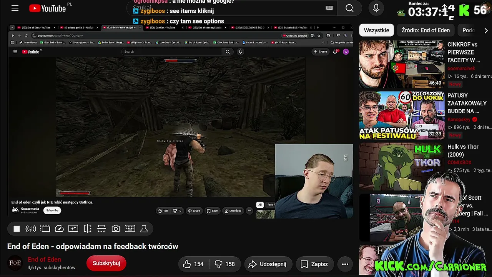Open the on-screen keyboard icon in the search bar

tap(329, 8)
